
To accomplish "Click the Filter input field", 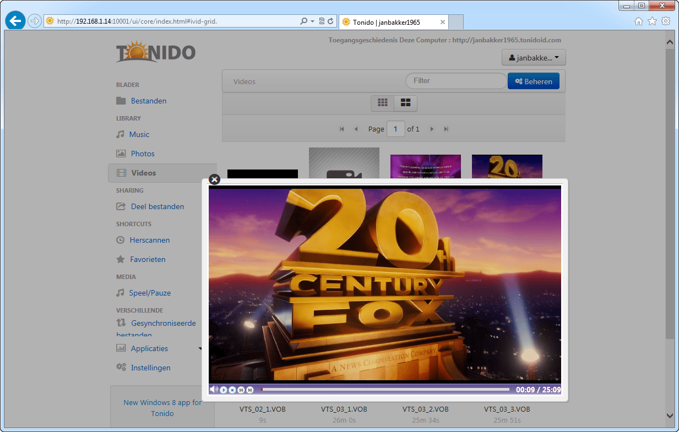I will [x=455, y=81].
